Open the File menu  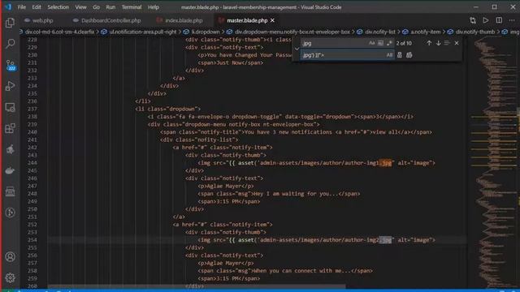click(x=22, y=7)
